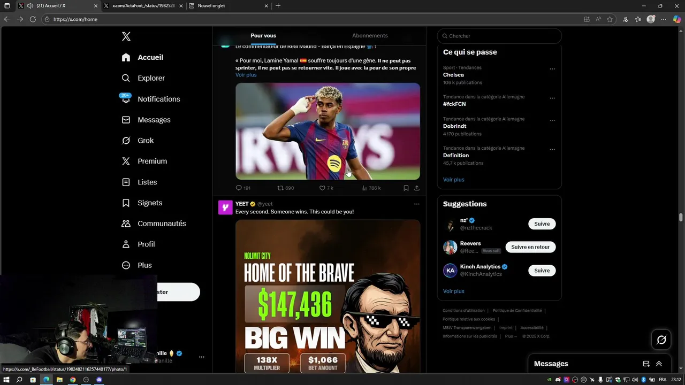Add this page to favorites
Screen dimensions: 685x385
(x=610, y=19)
